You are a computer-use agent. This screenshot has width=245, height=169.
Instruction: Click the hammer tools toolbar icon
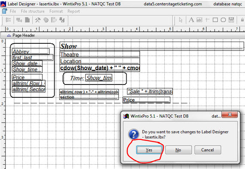coord(38,20)
